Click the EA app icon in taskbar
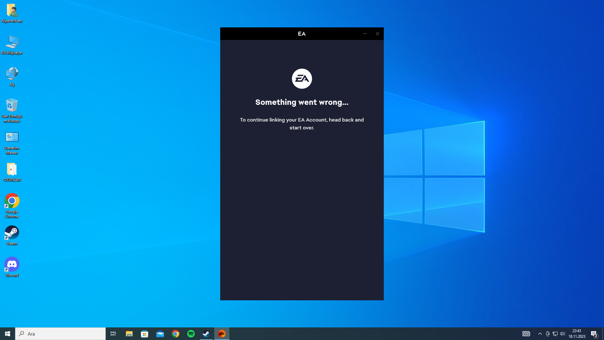The image size is (604, 340). [222, 334]
